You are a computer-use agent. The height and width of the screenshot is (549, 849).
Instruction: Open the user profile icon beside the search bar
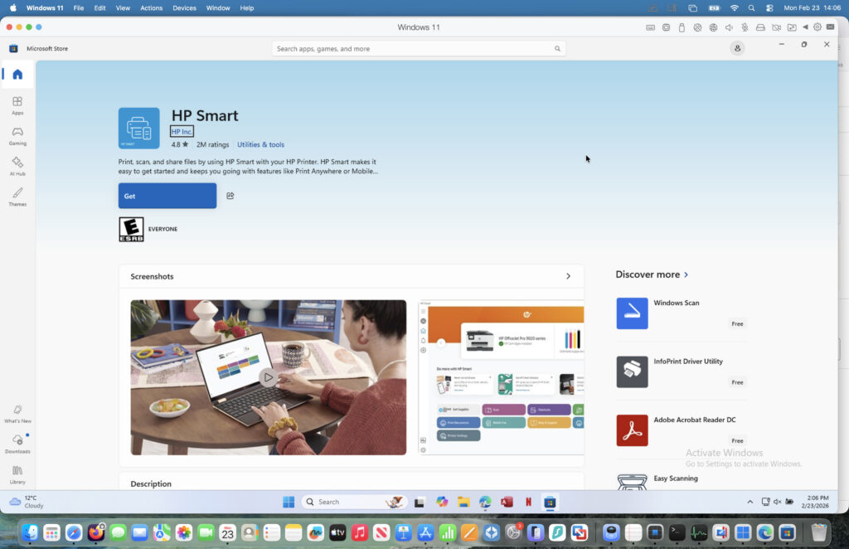[737, 48]
